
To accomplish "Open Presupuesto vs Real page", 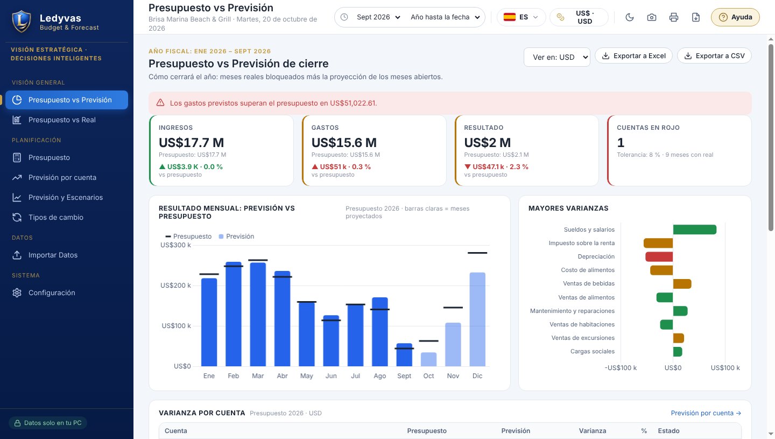I will pos(67,120).
